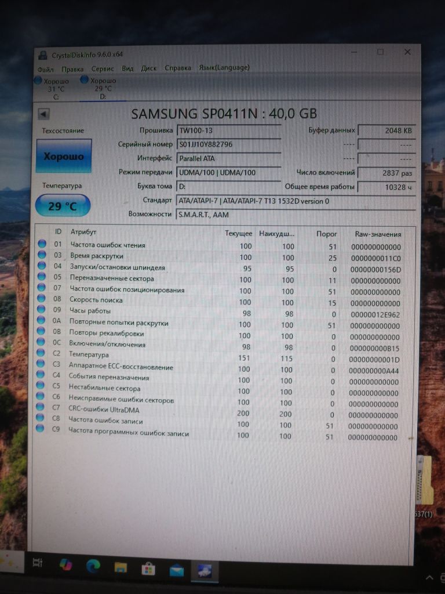This screenshot has width=445, height=594.
Task: Open the Правка menu
Action: [72, 70]
